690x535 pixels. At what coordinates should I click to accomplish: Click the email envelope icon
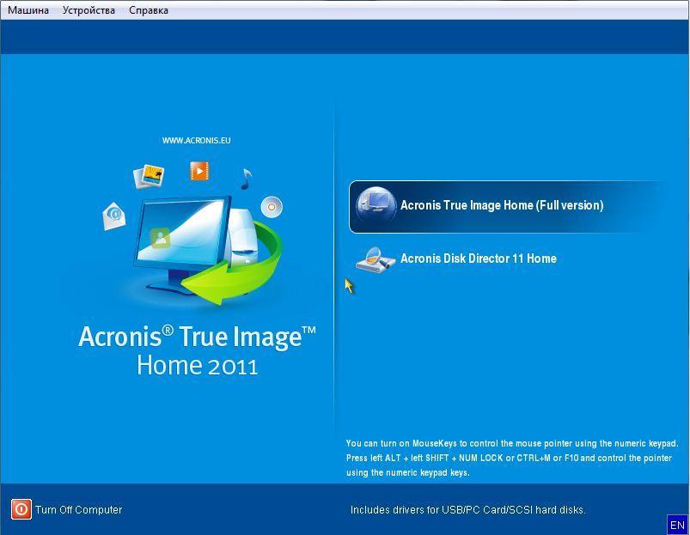coord(114,216)
